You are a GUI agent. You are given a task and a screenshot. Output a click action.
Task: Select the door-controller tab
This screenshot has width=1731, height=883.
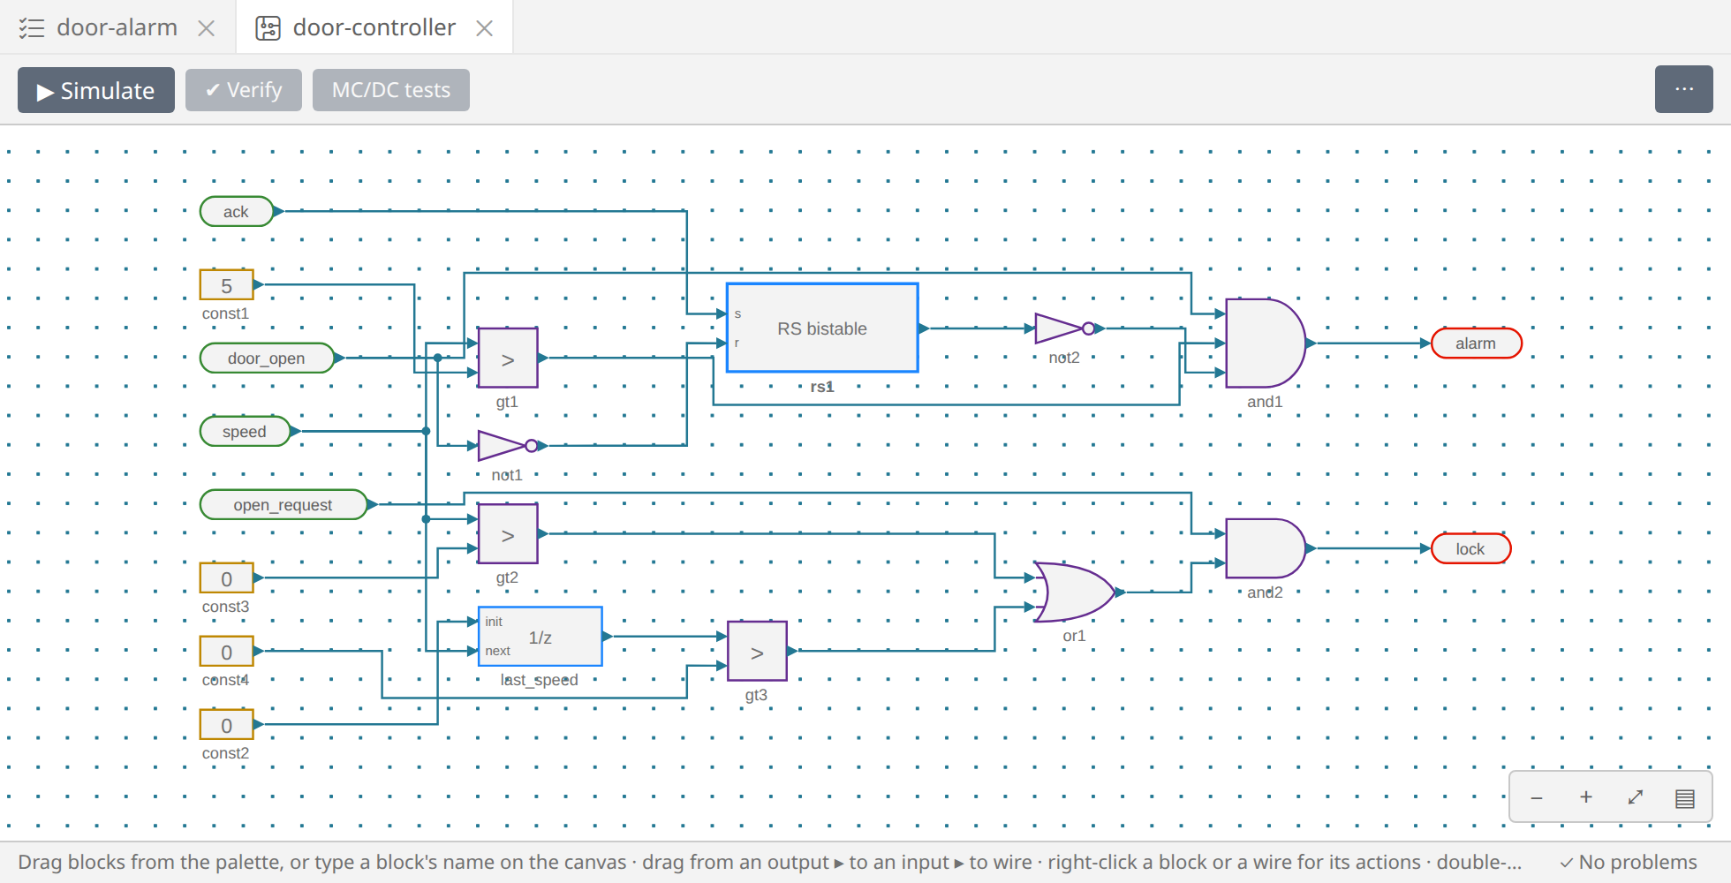(374, 27)
